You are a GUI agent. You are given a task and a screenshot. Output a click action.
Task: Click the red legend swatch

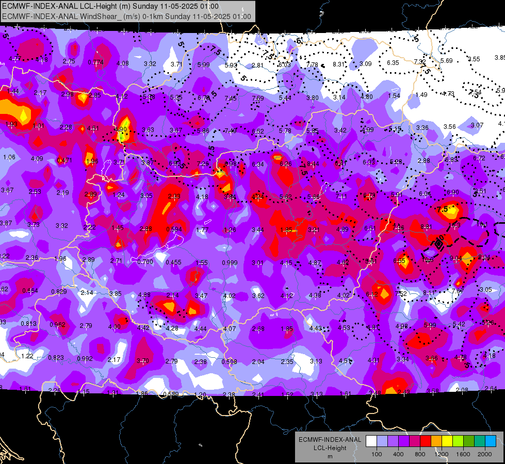click(x=426, y=441)
